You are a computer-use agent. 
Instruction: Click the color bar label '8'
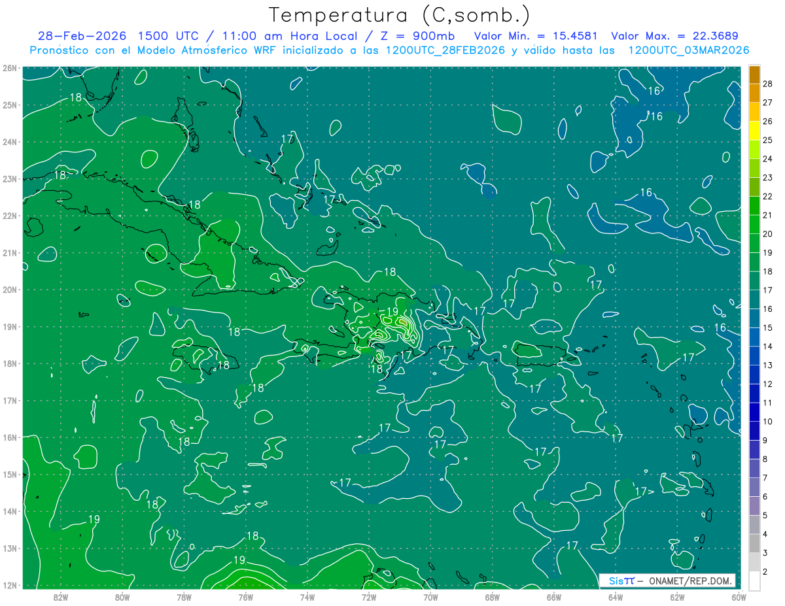point(765,460)
